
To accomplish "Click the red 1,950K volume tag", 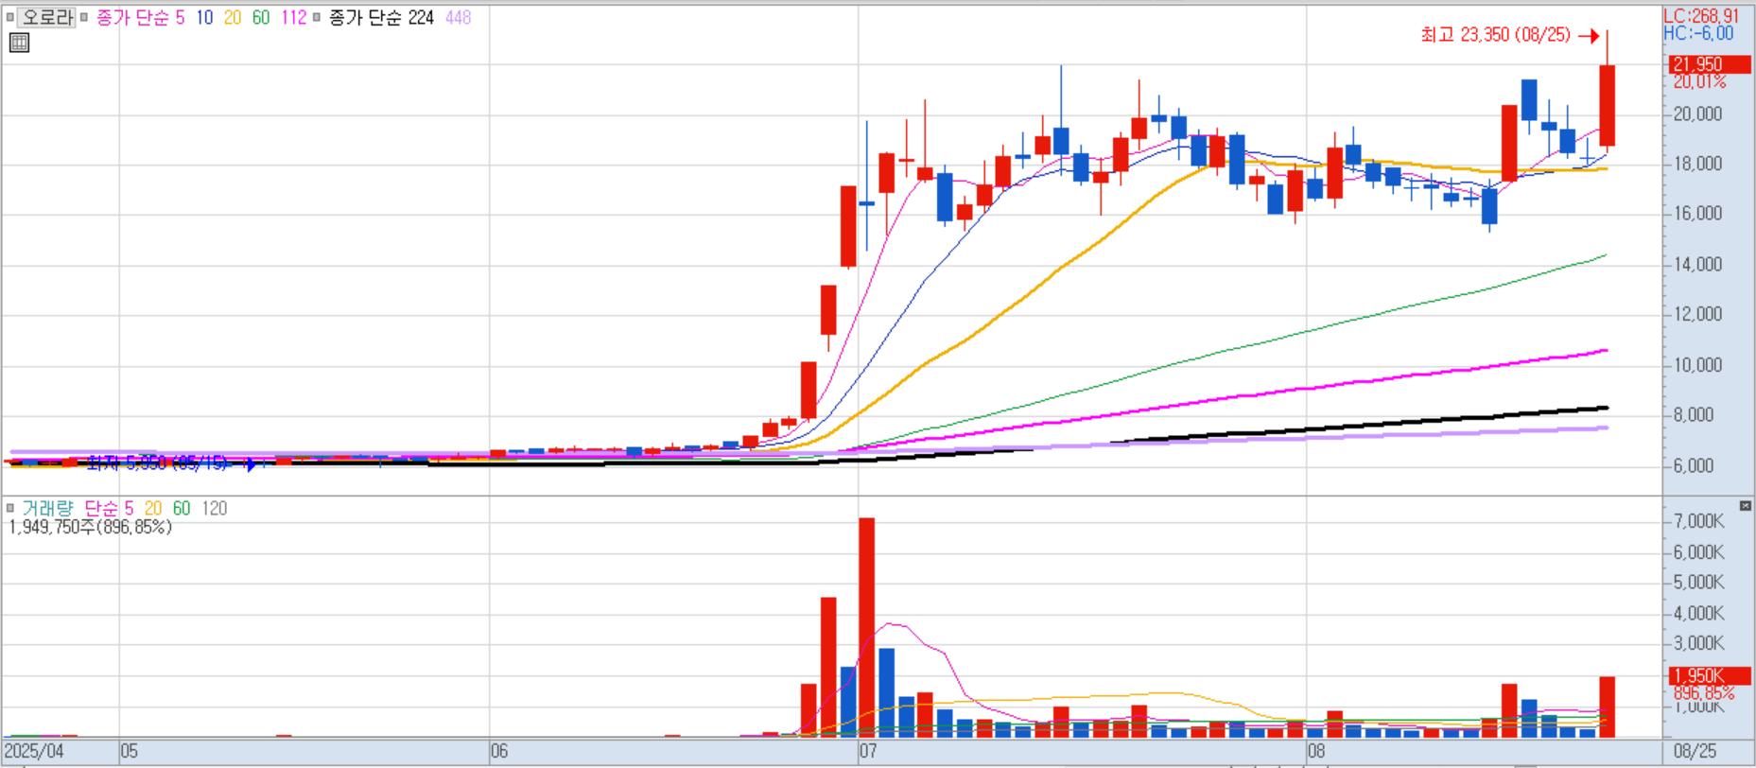I will pos(1710,675).
